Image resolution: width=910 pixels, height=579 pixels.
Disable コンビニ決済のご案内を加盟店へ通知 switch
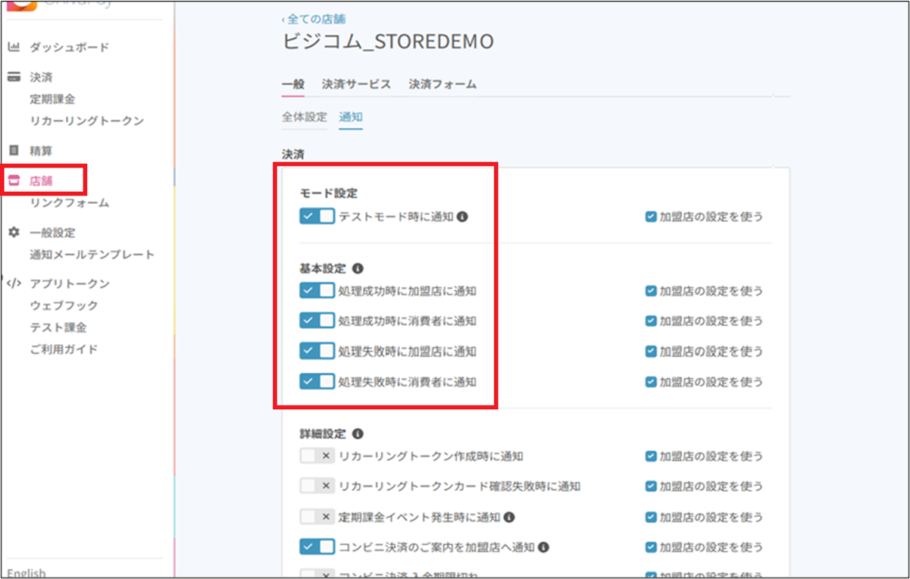(x=317, y=546)
